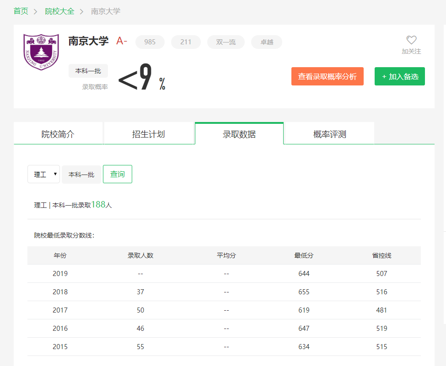The height and width of the screenshot is (366, 446).
Task: Switch to the 院校简介 tab
Action: coord(58,133)
